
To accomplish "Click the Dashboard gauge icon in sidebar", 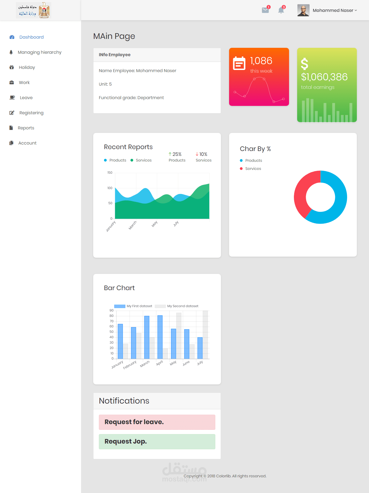I will [x=12, y=37].
